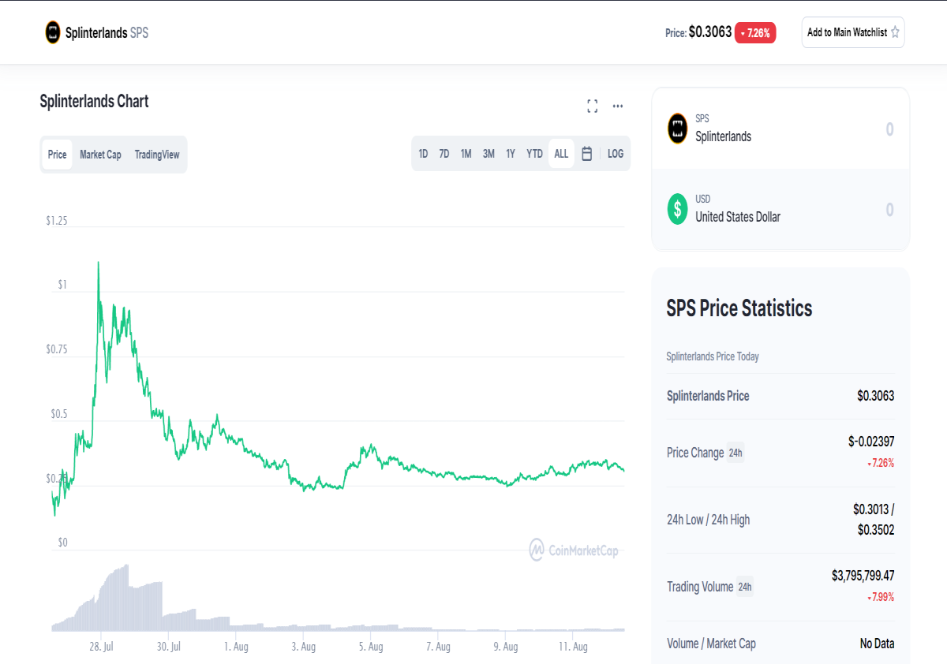Open the TradingView tab

point(157,155)
